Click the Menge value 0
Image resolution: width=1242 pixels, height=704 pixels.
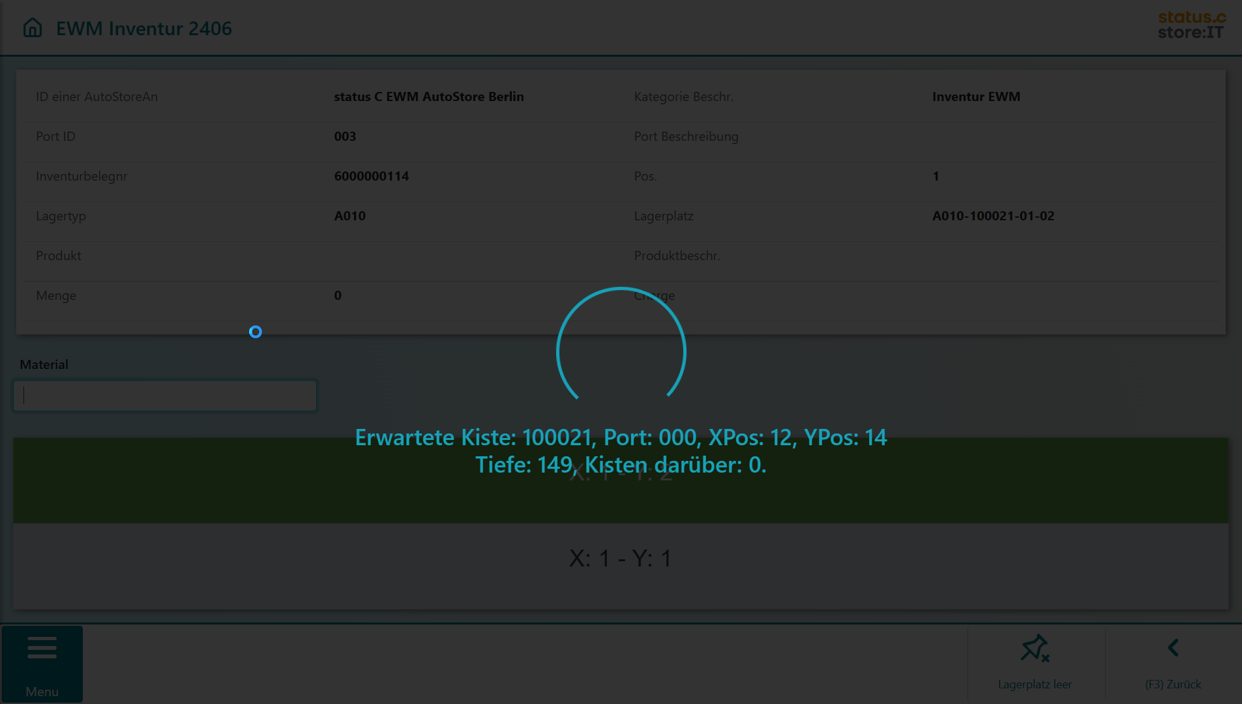tap(338, 295)
